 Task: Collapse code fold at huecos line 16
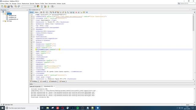coord(34,42)
